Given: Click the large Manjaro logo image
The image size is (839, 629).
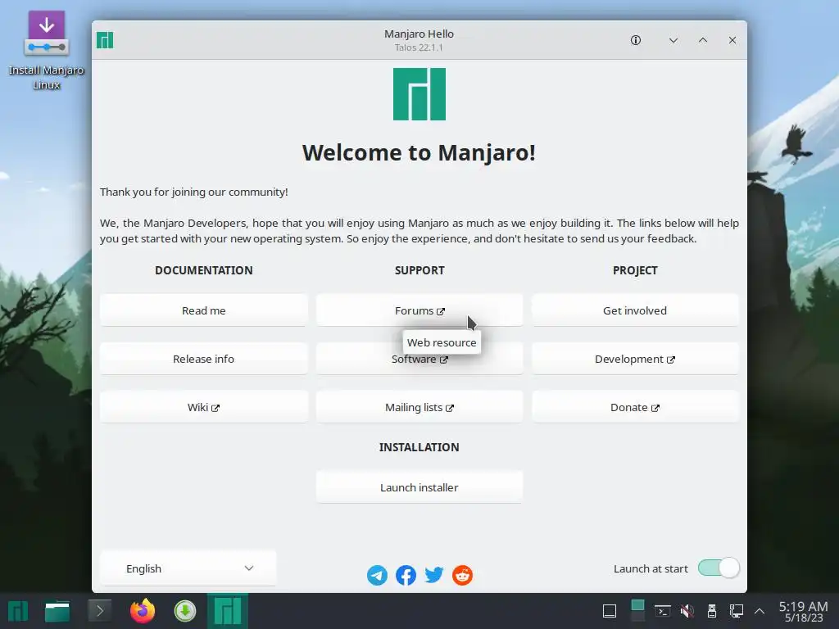Looking at the screenshot, I should click(x=419, y=94).
